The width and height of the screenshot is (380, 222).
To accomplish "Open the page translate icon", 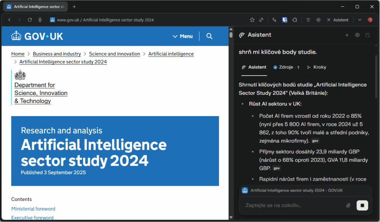I will click(274, 20).
